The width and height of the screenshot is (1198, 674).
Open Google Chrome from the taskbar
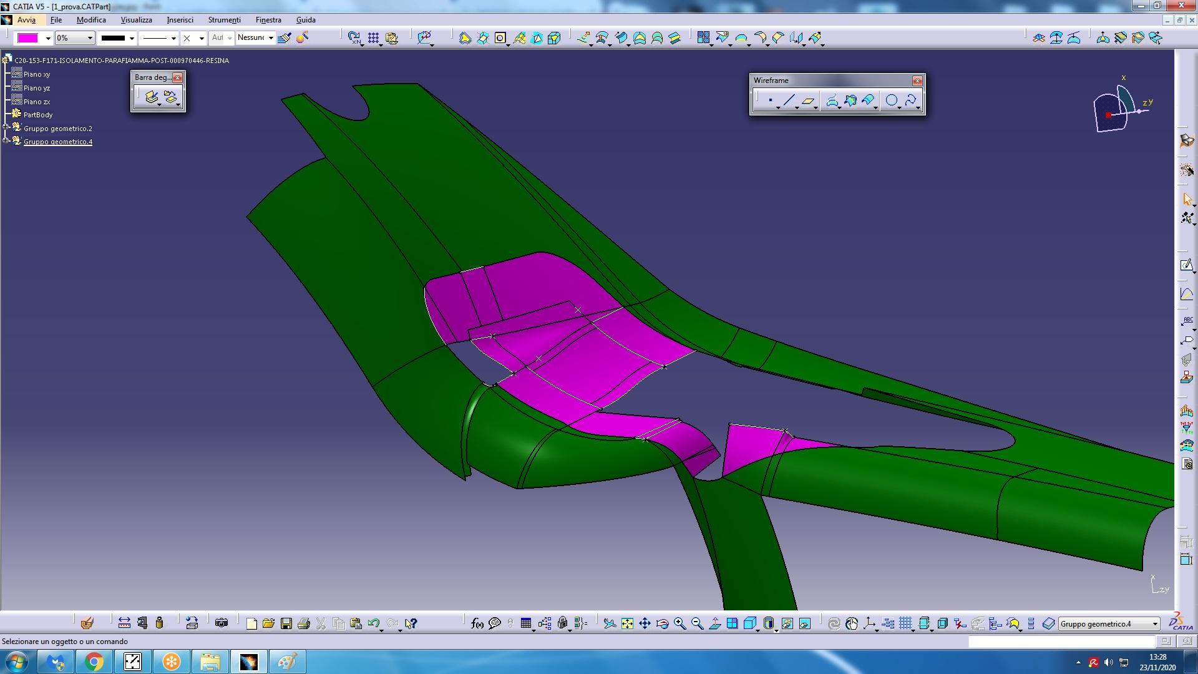pos(94,662)
